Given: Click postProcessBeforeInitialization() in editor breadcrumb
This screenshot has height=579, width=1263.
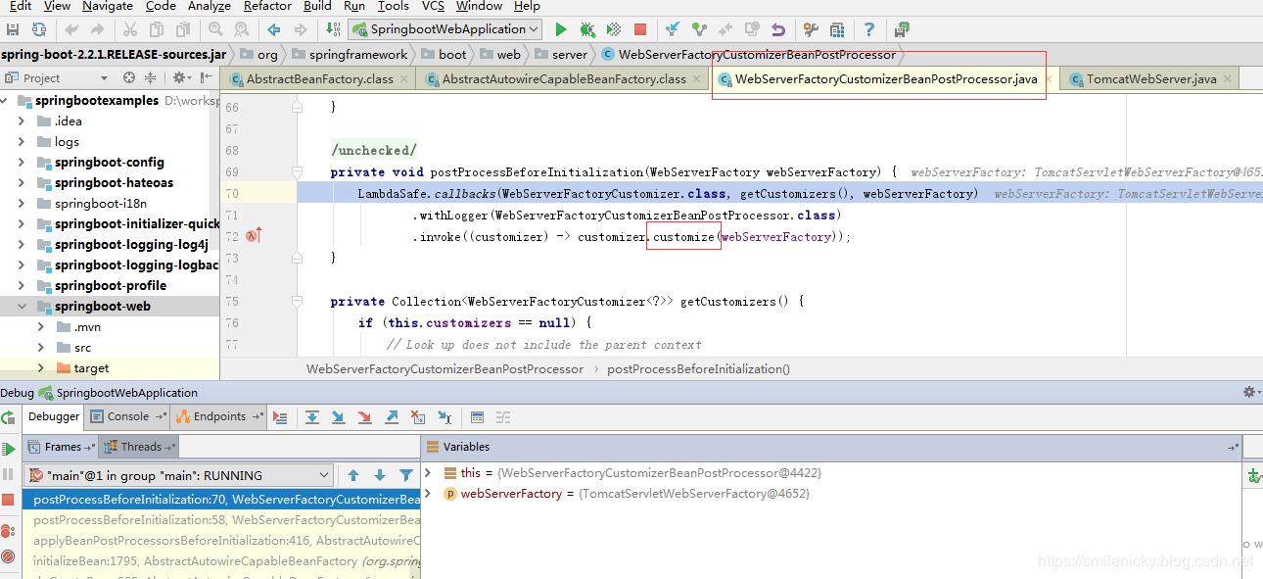Looking at the screenshot, I should point(698,369).
